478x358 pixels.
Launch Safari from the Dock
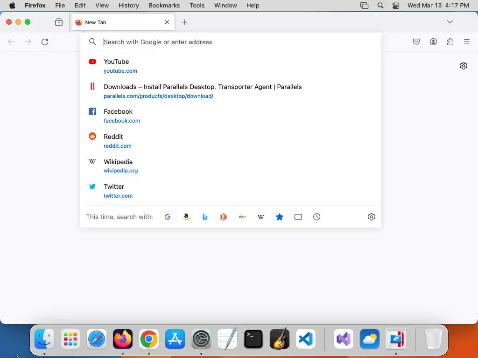coord(97,339)
